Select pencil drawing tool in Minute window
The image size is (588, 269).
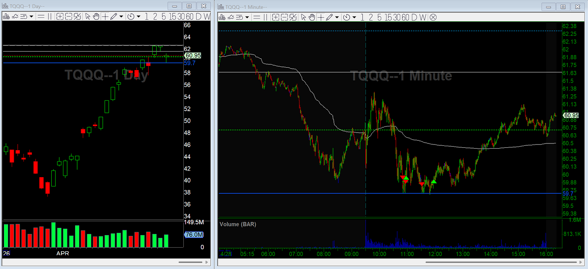[x=330, y=17]
